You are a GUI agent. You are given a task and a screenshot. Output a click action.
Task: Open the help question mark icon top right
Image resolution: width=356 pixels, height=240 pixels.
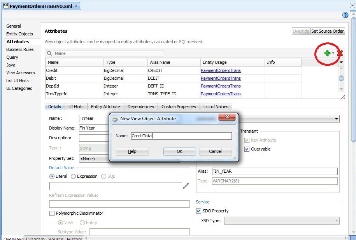pos(345,15)
